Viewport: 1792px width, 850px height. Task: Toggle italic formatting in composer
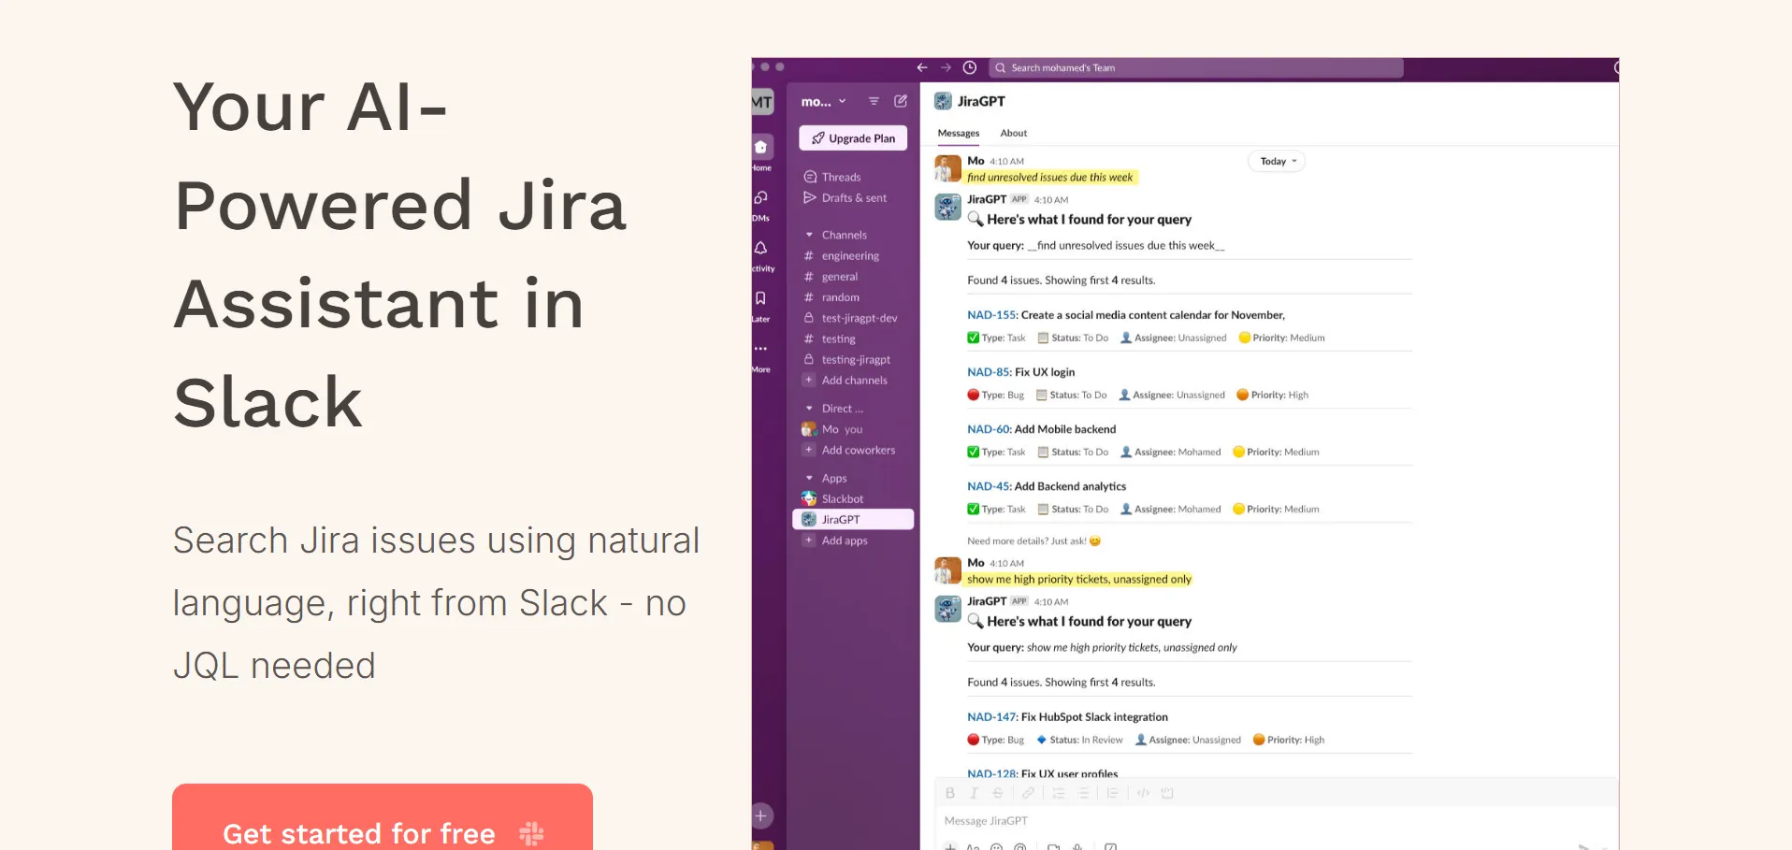974,793
